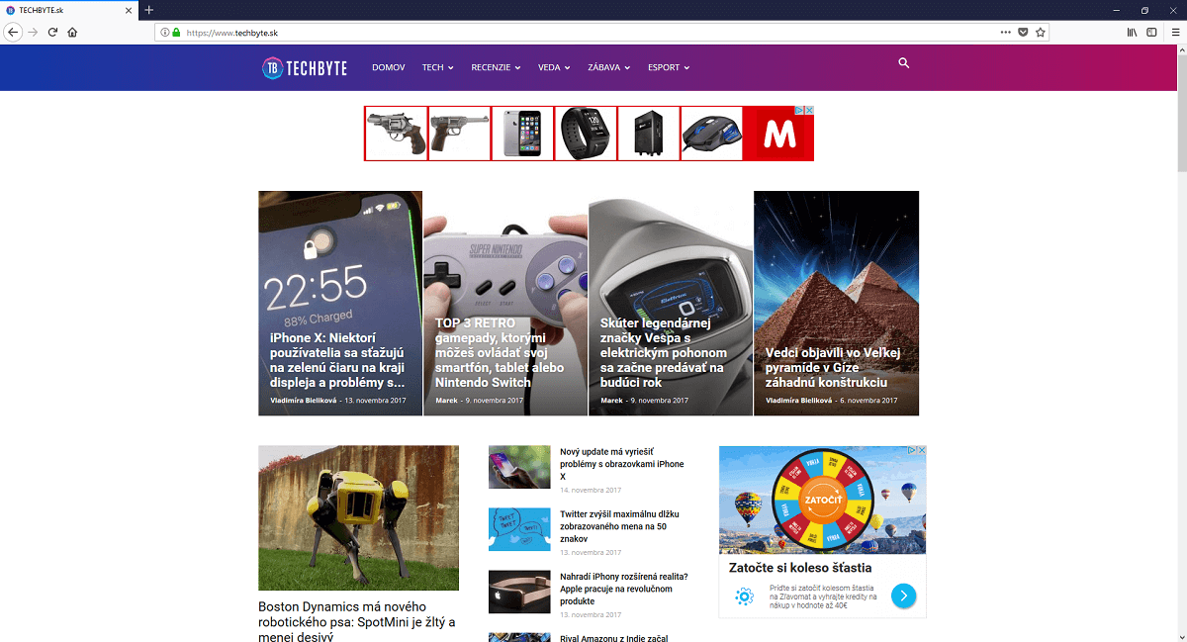Click author Vladimíra Bieliková on iPhone X article
Viewport: 1187px width, 642px height.
pos(304,401)
